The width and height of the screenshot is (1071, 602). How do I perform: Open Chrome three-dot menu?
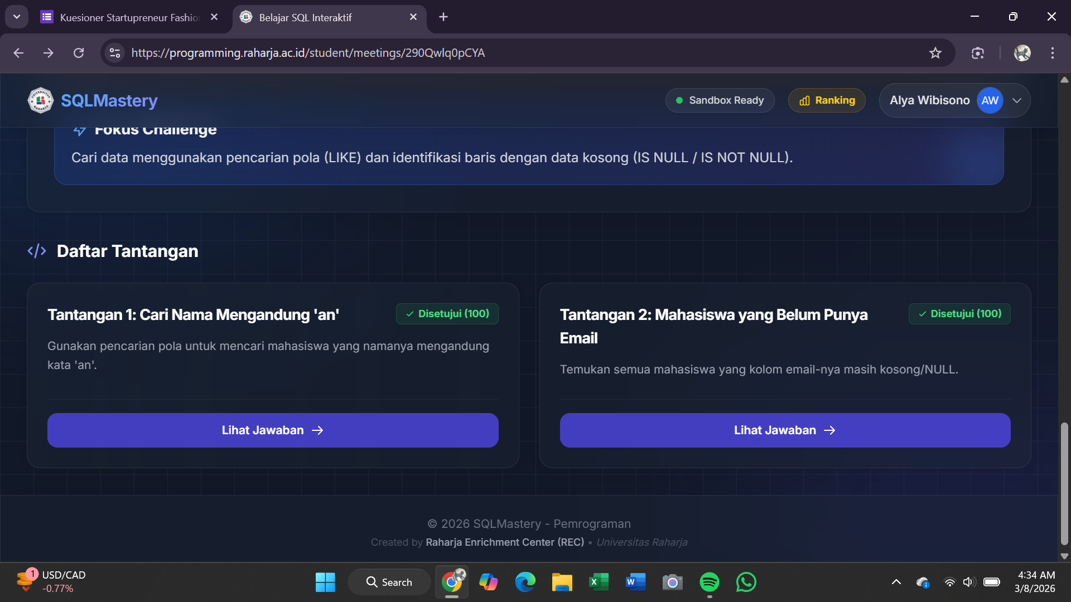1053,53
